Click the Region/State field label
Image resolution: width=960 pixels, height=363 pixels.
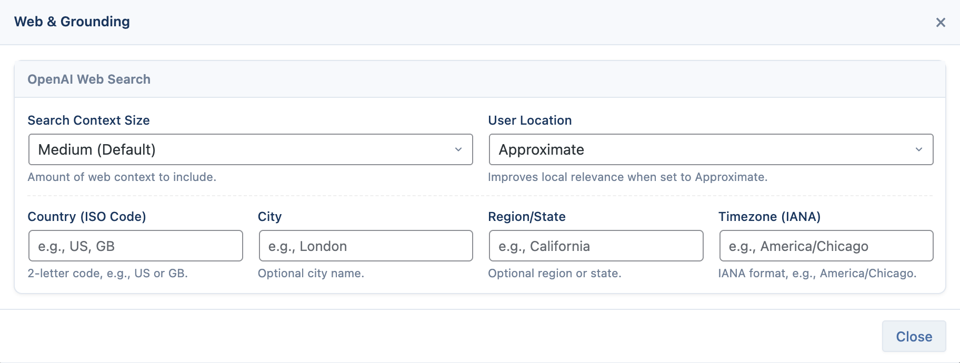click(x=527, y=217)
